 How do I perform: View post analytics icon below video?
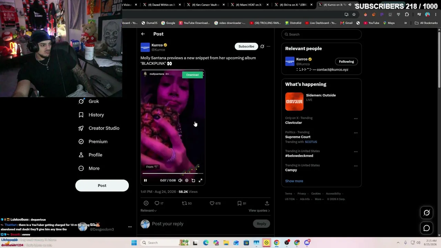pos(146,203)
